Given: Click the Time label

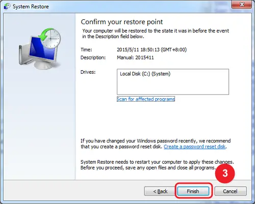Looking at the screenshot, I should (x=86, y=50).
